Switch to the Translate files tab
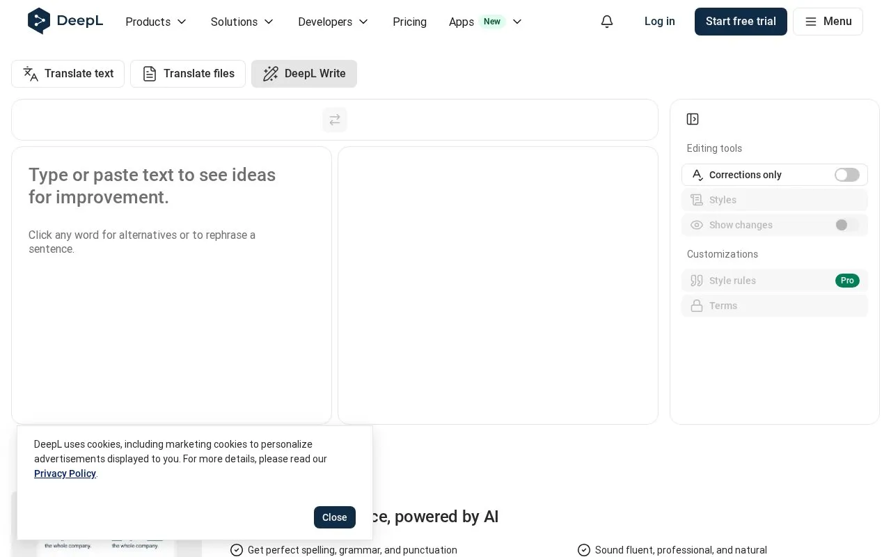The height and width of the screenshot is (557, 891). tap(188, 74)
